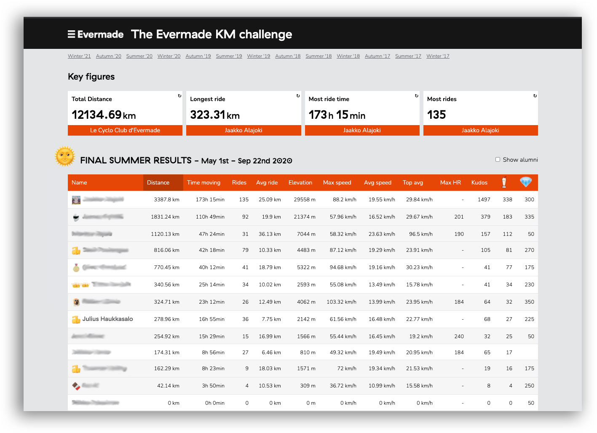Click the smiling sun icon

coord(65,157)
